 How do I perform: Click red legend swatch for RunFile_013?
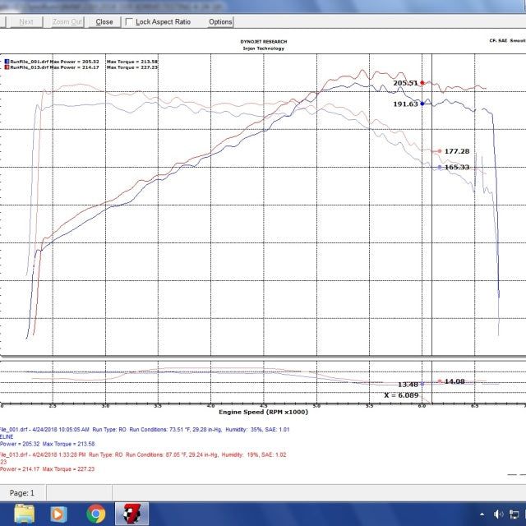click(6, 67)
